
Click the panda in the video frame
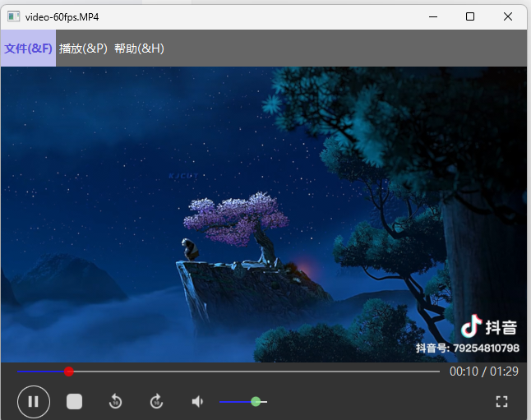click(190, 249)
